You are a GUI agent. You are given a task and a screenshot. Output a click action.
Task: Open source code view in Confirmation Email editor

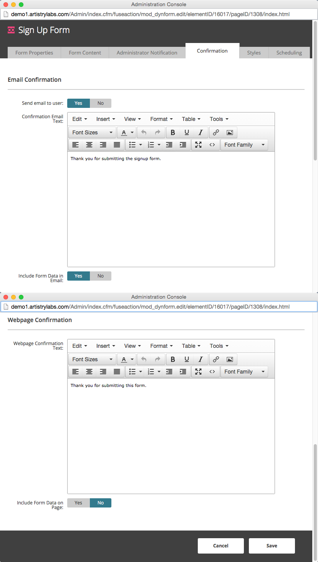[212, 145]
